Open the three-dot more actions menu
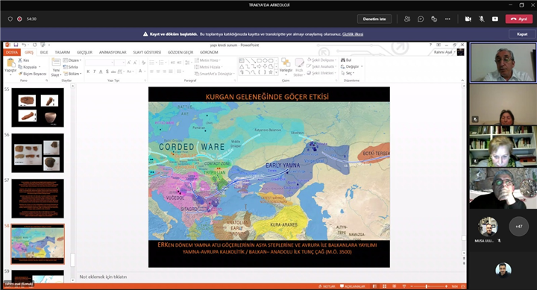This screenshot has width=537, height=290. pyautogui.click(x=447, y=19)
